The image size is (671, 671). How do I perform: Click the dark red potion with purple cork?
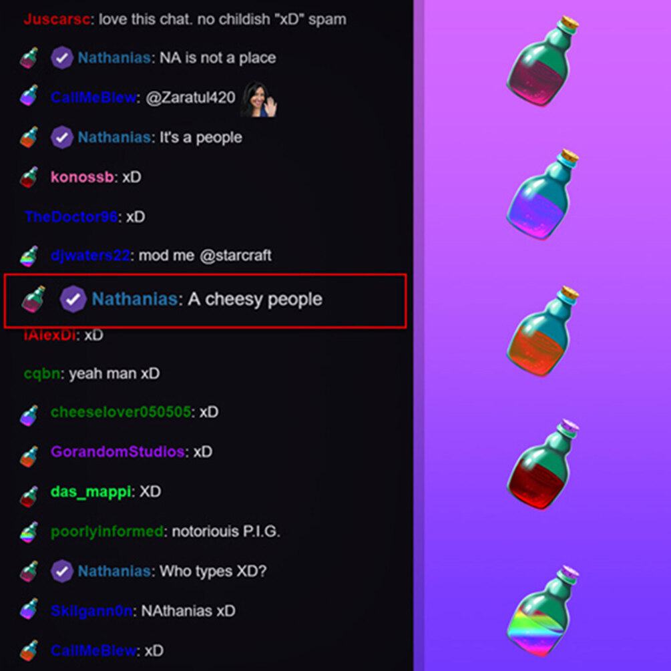[x=542, y=464]
